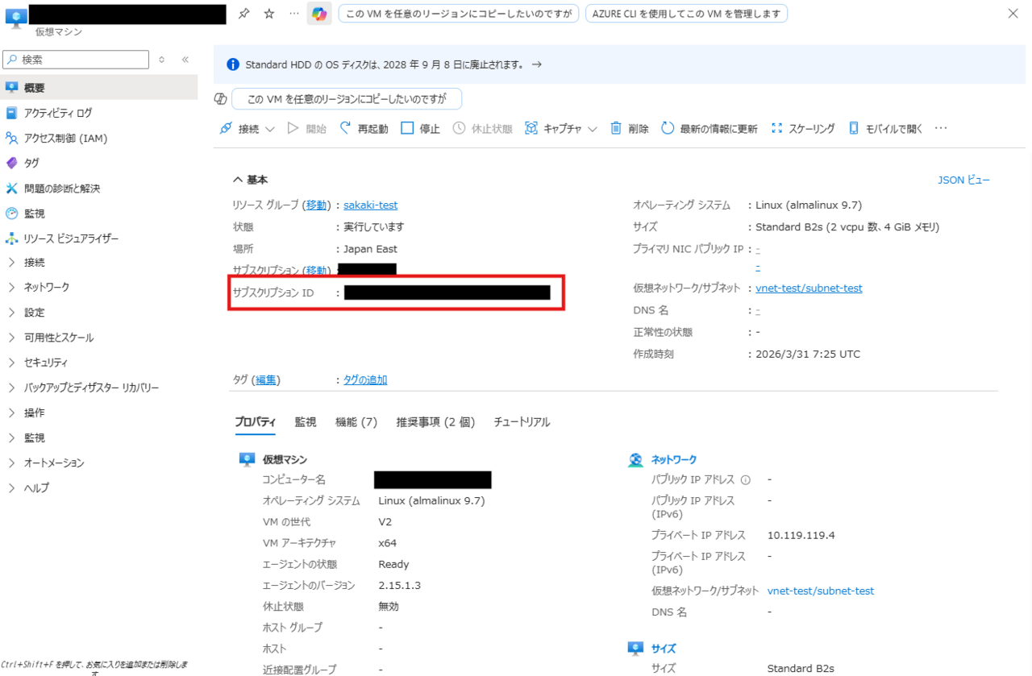Switch to the 機能 (7) tab
1032x676 pixels.
coord(356,422)
